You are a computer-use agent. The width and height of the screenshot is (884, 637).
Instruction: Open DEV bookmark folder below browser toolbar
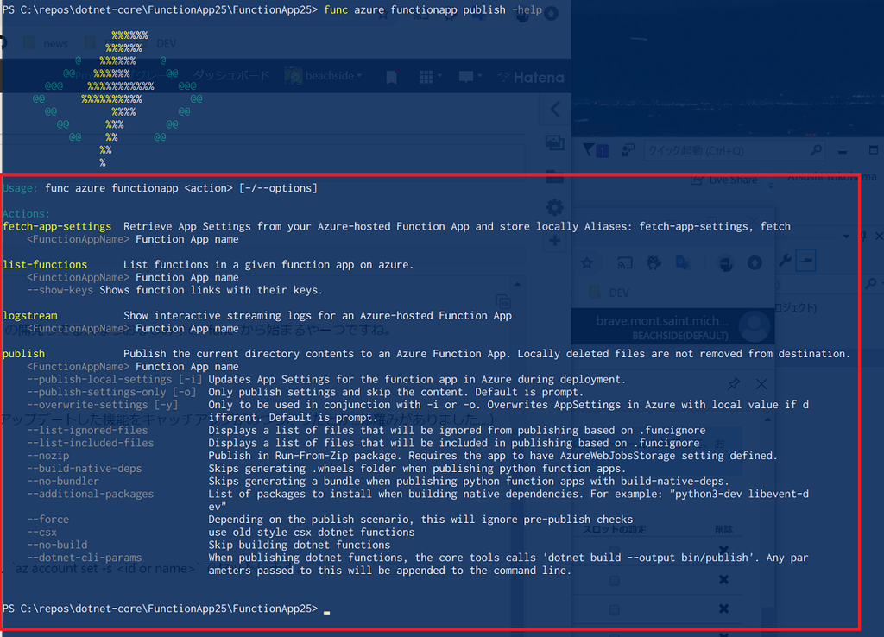coord(610,293)
